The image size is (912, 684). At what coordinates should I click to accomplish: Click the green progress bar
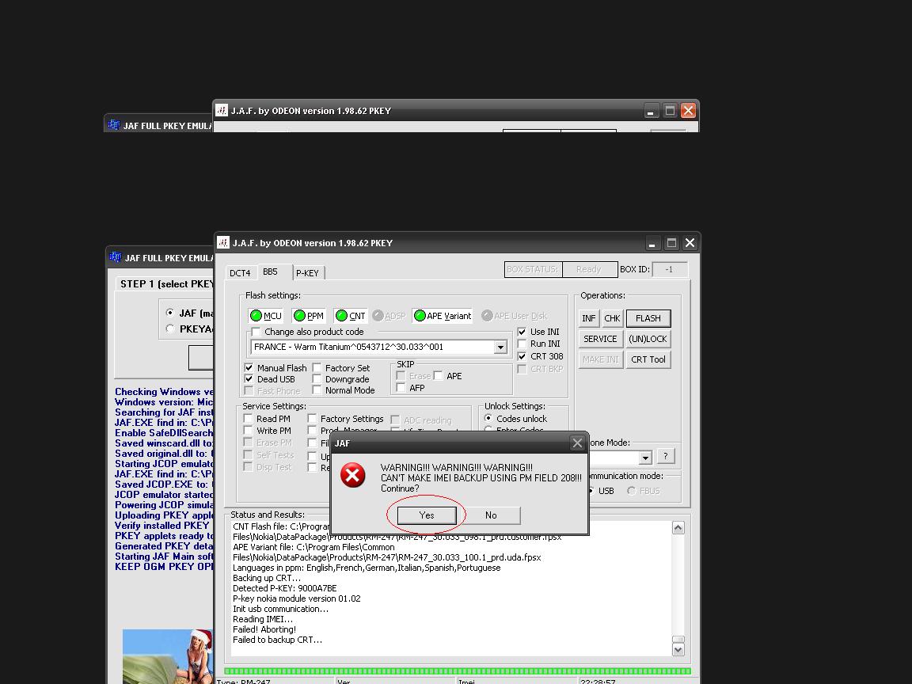457,671
